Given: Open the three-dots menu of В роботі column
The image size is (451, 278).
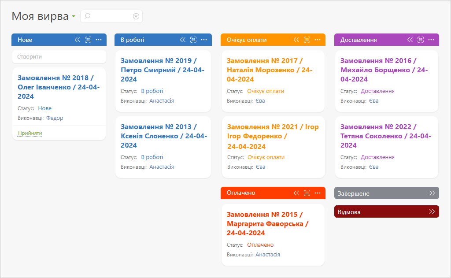Looking at the screenshot, I should tap(204, 40).
